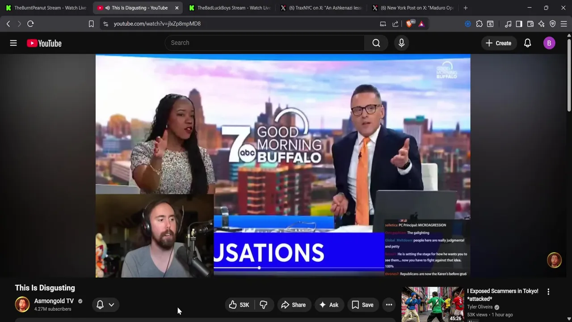The height and width of the screenshot is (322, 572).
Task: Open a new browser tab
Action: (x=466, y=8)
